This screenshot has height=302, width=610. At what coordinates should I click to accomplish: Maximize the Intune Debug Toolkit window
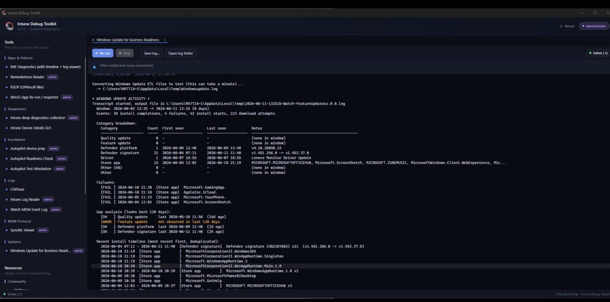pos(595,13)
